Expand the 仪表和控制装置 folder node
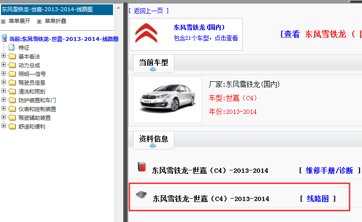Viewport: 362px width, 222px height. (3, 109)
